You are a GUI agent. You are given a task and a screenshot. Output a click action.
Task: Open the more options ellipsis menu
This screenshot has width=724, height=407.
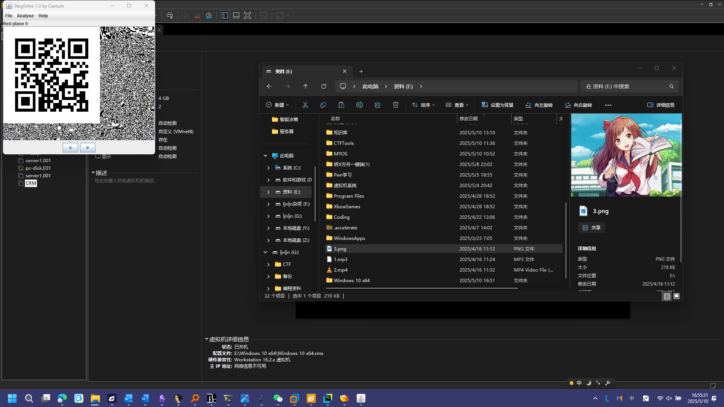click(608, 105)
